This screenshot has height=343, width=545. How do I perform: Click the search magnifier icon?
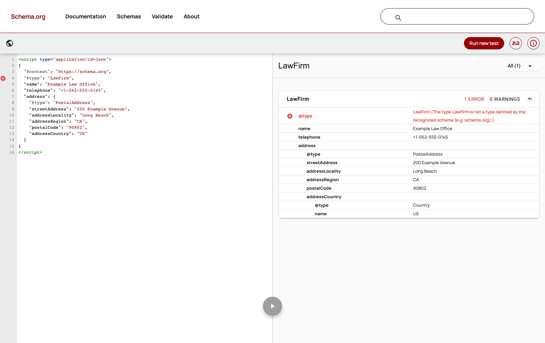[398, 18]
